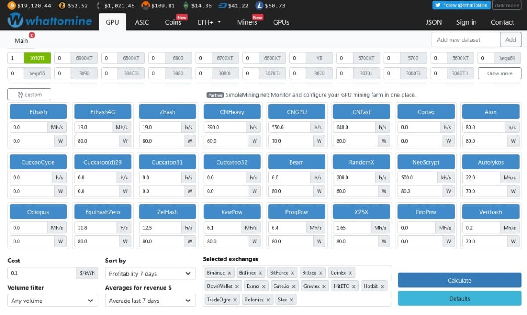Open the ASIC tab
527x315 pixels.
point(142,22)
